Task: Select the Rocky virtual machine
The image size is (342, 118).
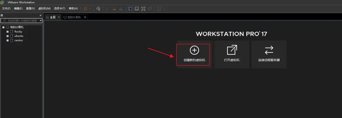Action: [x=18, y=32]
